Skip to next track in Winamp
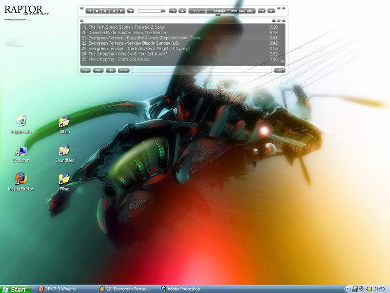The width and height of the screenshot is (390, 293). tap(121, 11)
